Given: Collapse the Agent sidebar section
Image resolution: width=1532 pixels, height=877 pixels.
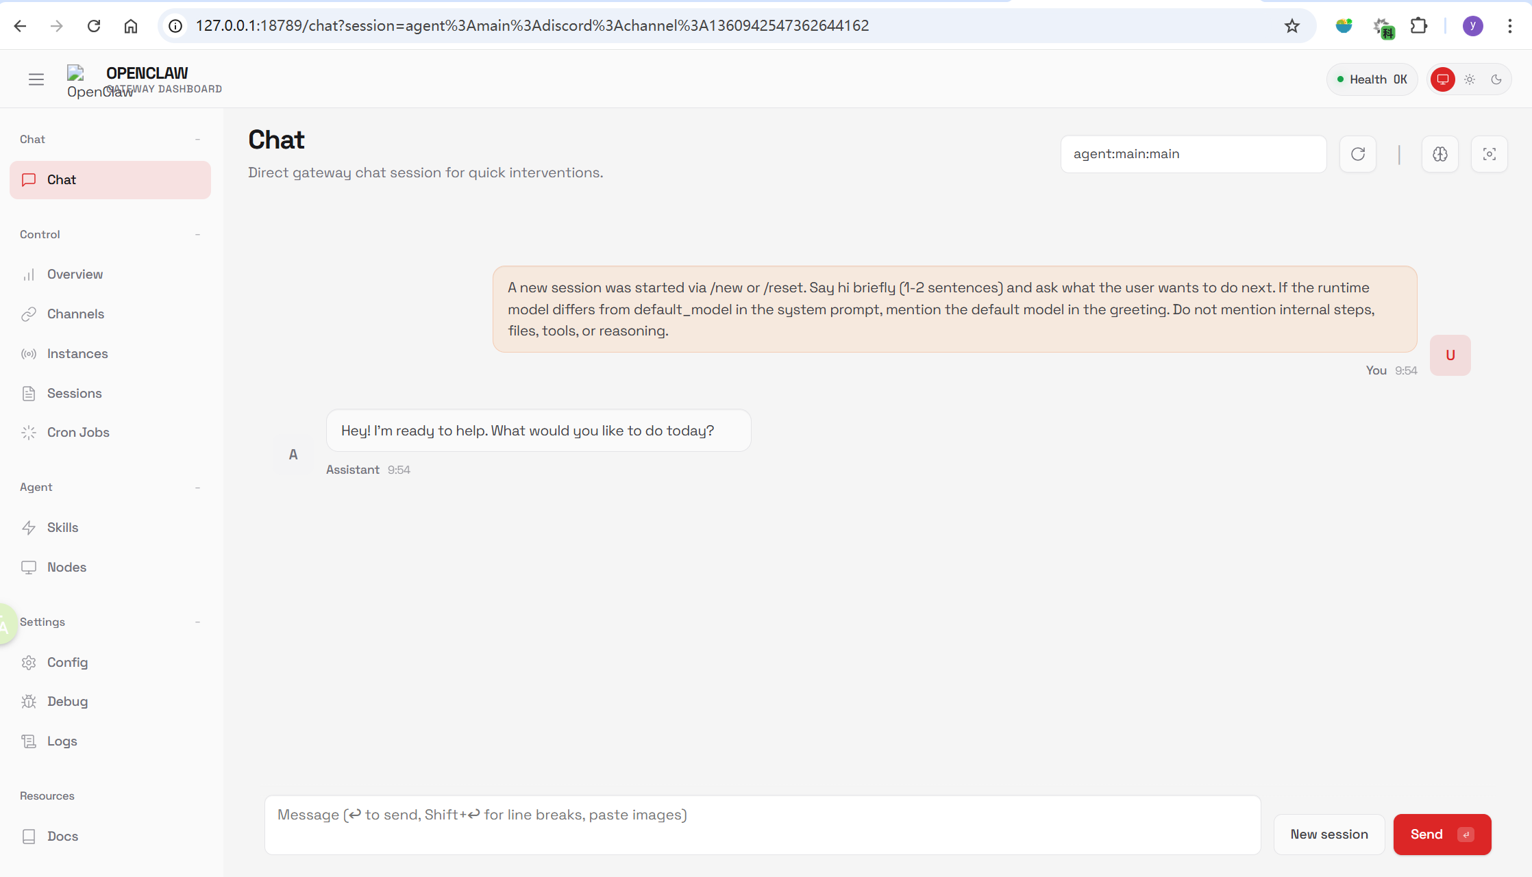Looking at the screenshot, I should tap(197, 487).
